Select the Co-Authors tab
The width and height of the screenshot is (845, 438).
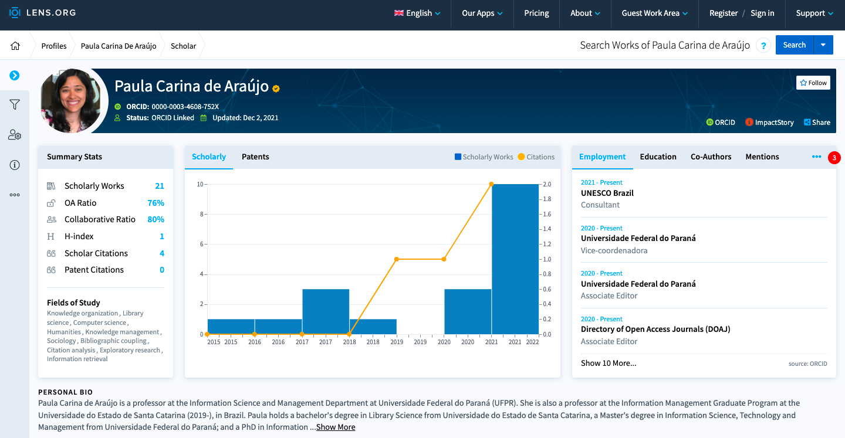click(711, 157)
